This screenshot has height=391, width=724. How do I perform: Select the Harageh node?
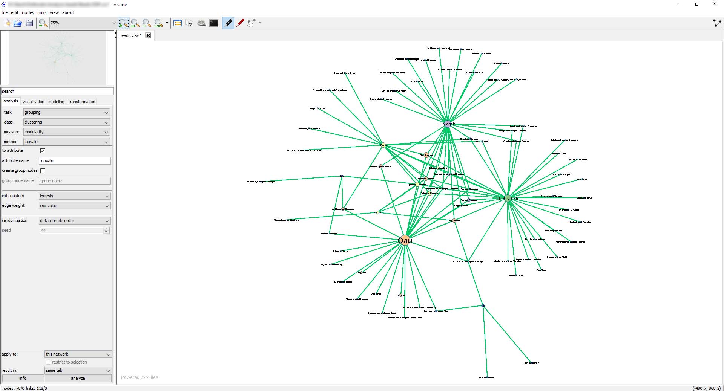pyautogui.click(x=447, y=124)
